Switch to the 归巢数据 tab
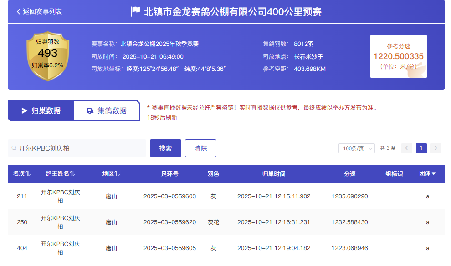Viewport: 451px width, 266px height. [x=41, y=110]
